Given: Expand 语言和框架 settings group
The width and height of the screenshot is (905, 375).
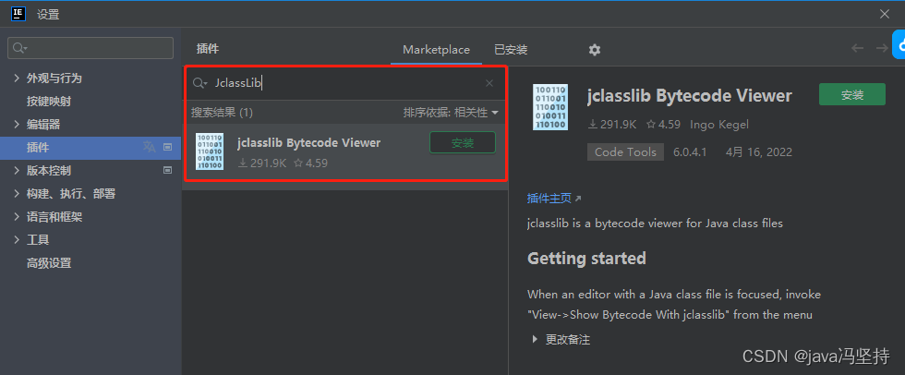Looking at the screenshot, I should [17, 217].
